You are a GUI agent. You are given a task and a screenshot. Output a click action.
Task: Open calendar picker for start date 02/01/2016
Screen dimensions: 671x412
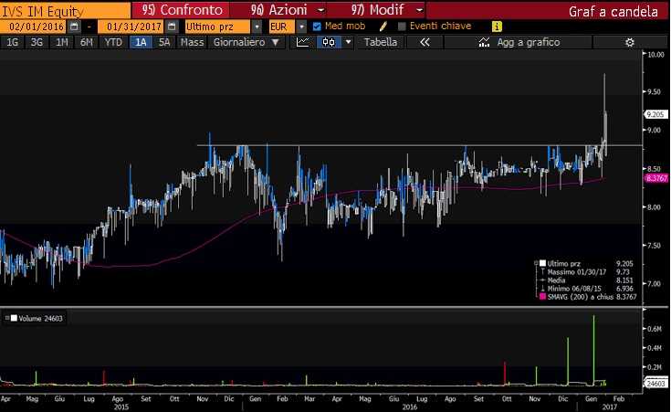coord(74,26)
